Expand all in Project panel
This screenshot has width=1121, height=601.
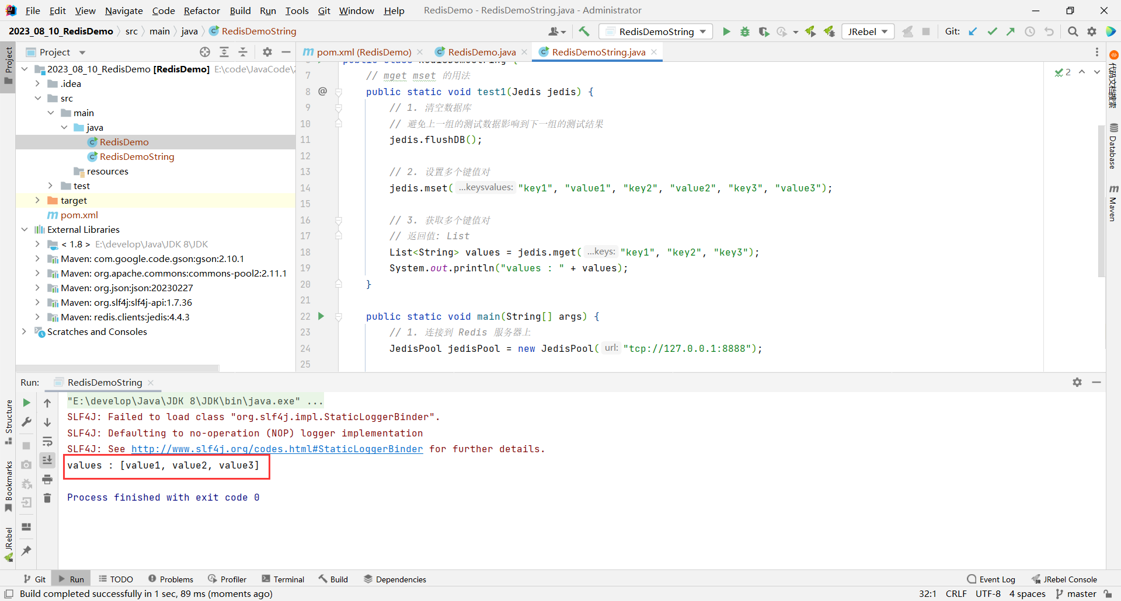tap(224, 52)
